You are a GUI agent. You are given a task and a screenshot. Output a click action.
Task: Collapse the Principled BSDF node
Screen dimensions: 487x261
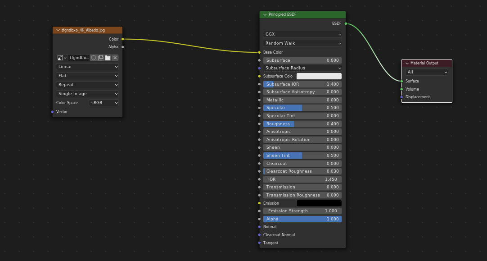[265, 15]
